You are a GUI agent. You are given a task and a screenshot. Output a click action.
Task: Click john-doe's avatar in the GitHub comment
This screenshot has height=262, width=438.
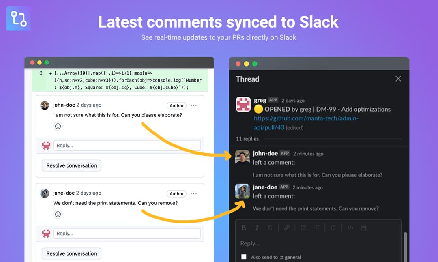pos(45,105)
